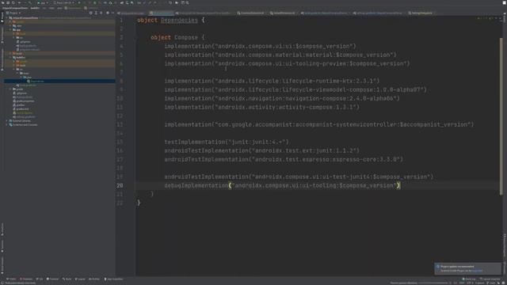Open the TODO tool window button
This screenshot has height=285, width=507.
coord(11,279)
